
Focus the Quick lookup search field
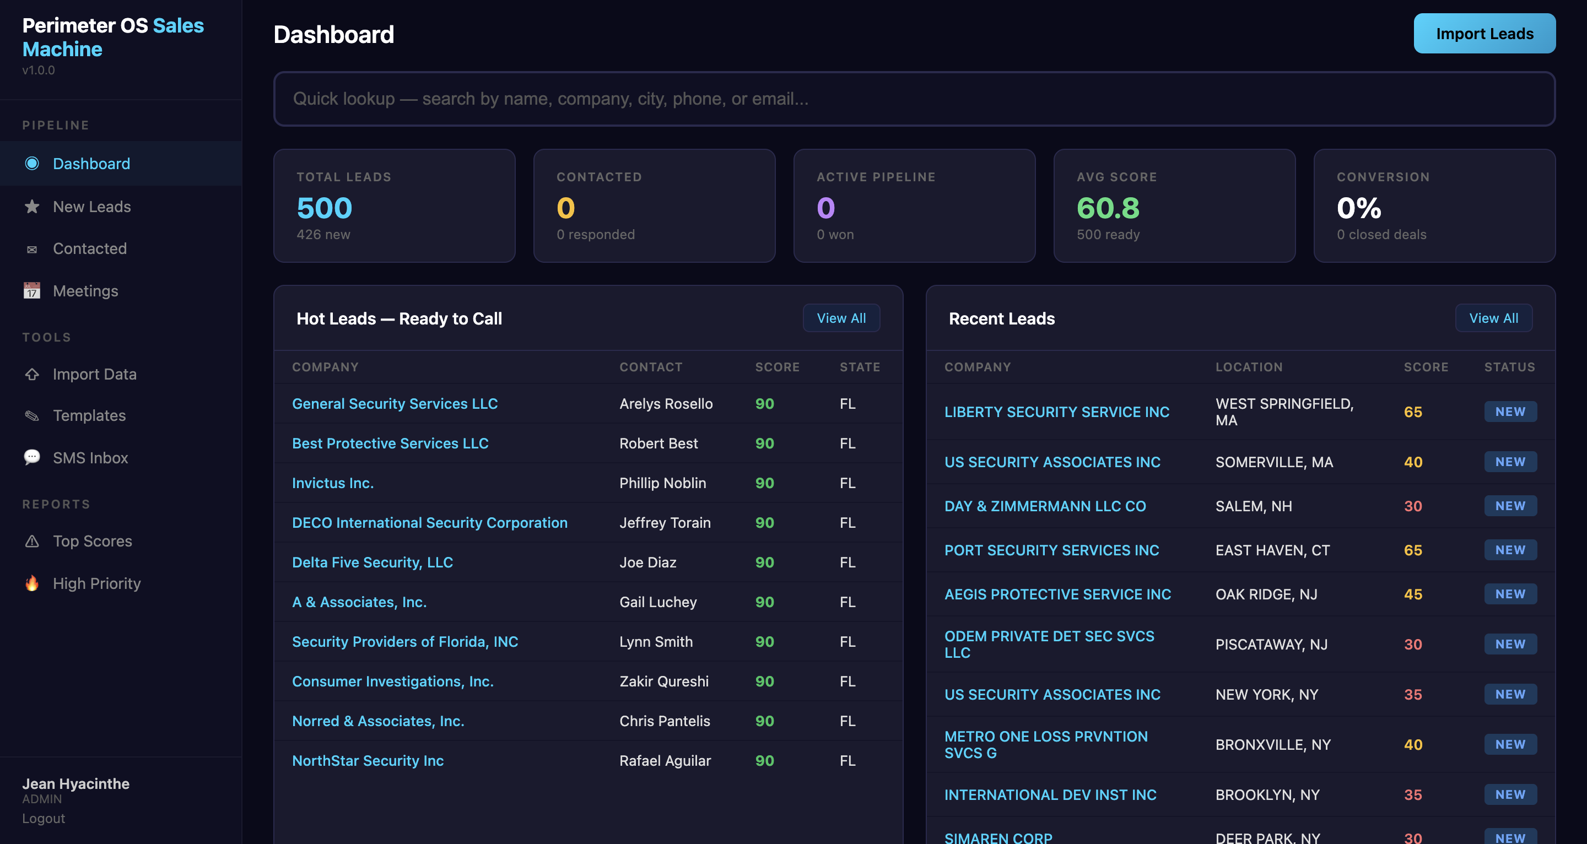pyautogui.click(x=914, y=99)
